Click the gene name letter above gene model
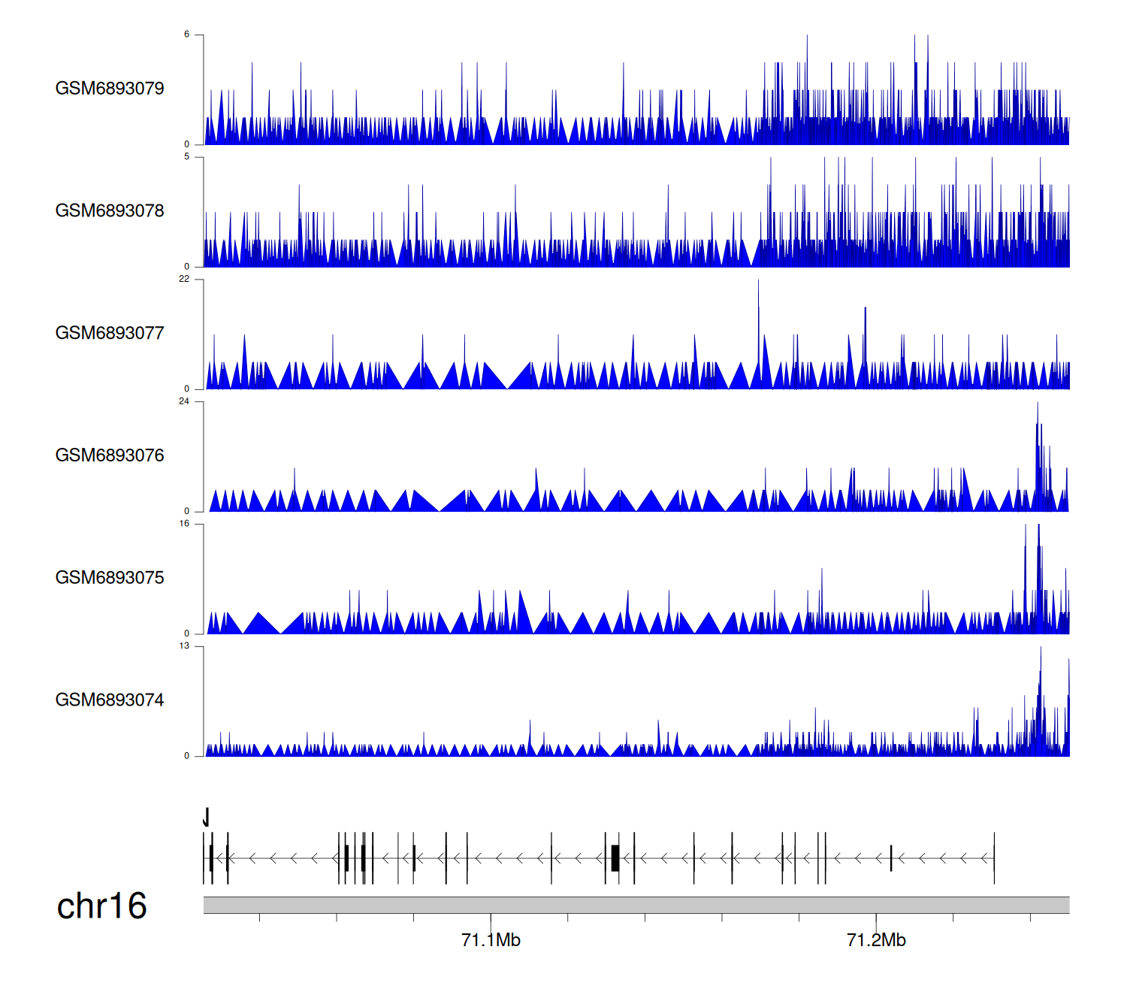1127x992 pixels. coord(206,818)
